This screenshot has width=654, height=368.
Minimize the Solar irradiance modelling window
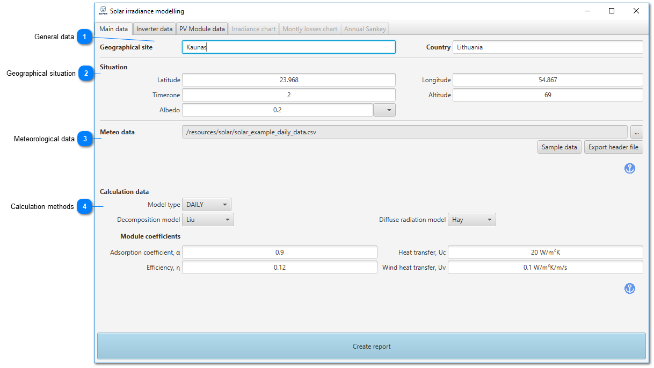click(587, 11)
